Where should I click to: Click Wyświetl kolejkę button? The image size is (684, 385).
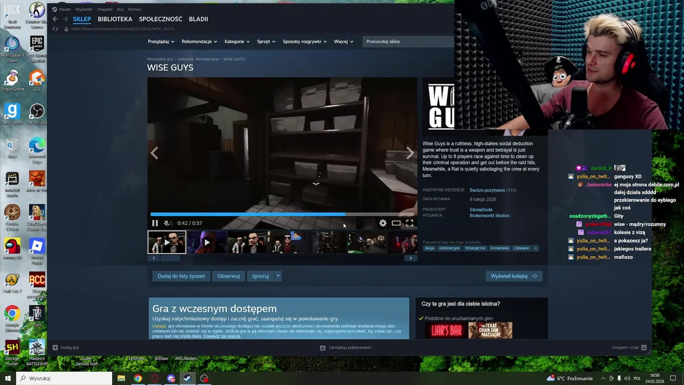pyautogui.click(x=514, y=276)
